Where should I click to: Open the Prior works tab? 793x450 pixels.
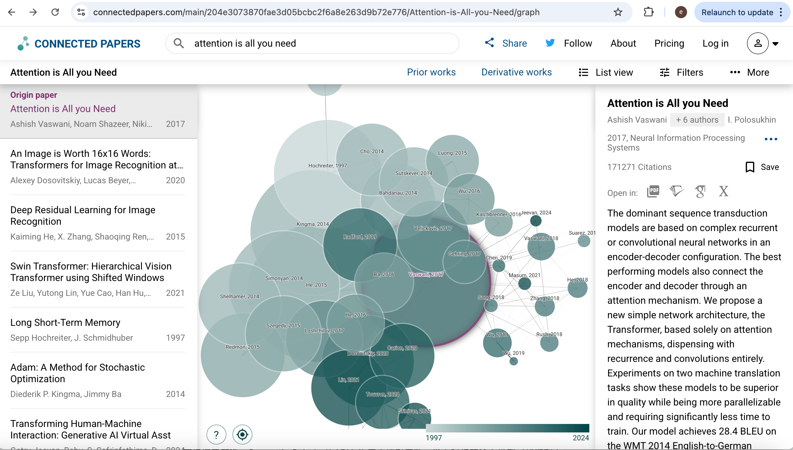coord(431,72)
